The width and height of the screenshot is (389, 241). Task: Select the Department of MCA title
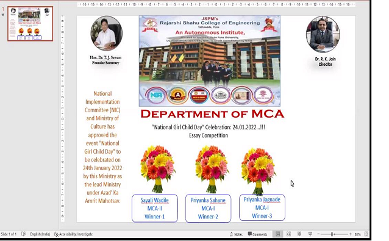(212, 114)
